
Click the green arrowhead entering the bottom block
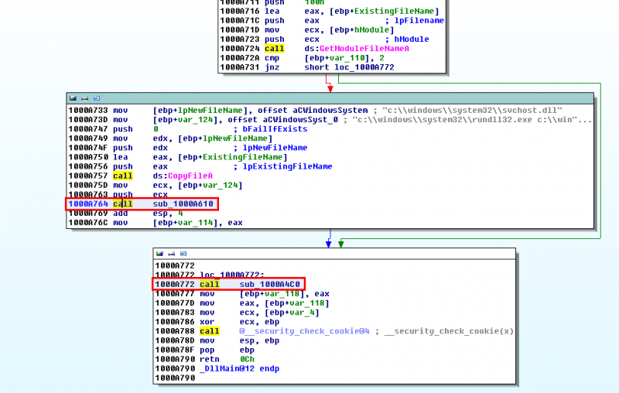coord(341,244)
